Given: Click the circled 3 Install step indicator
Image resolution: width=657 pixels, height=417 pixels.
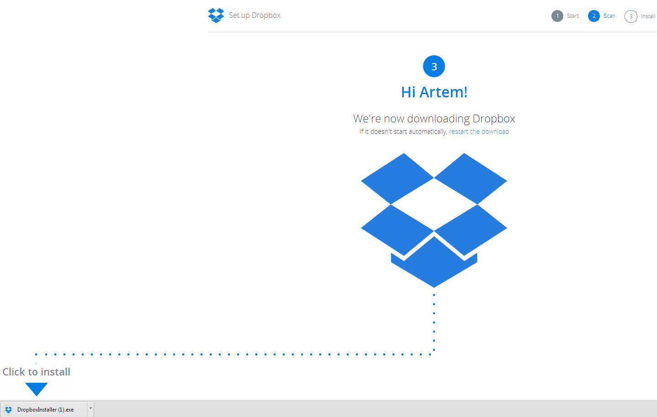Looking at the screenshot, I should 631,16.
